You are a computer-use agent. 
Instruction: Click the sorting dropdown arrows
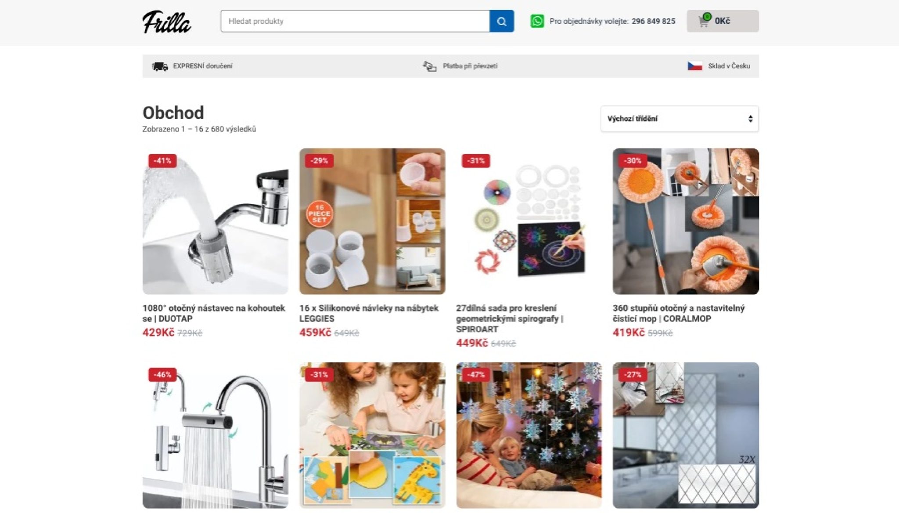tap(750, 119)
